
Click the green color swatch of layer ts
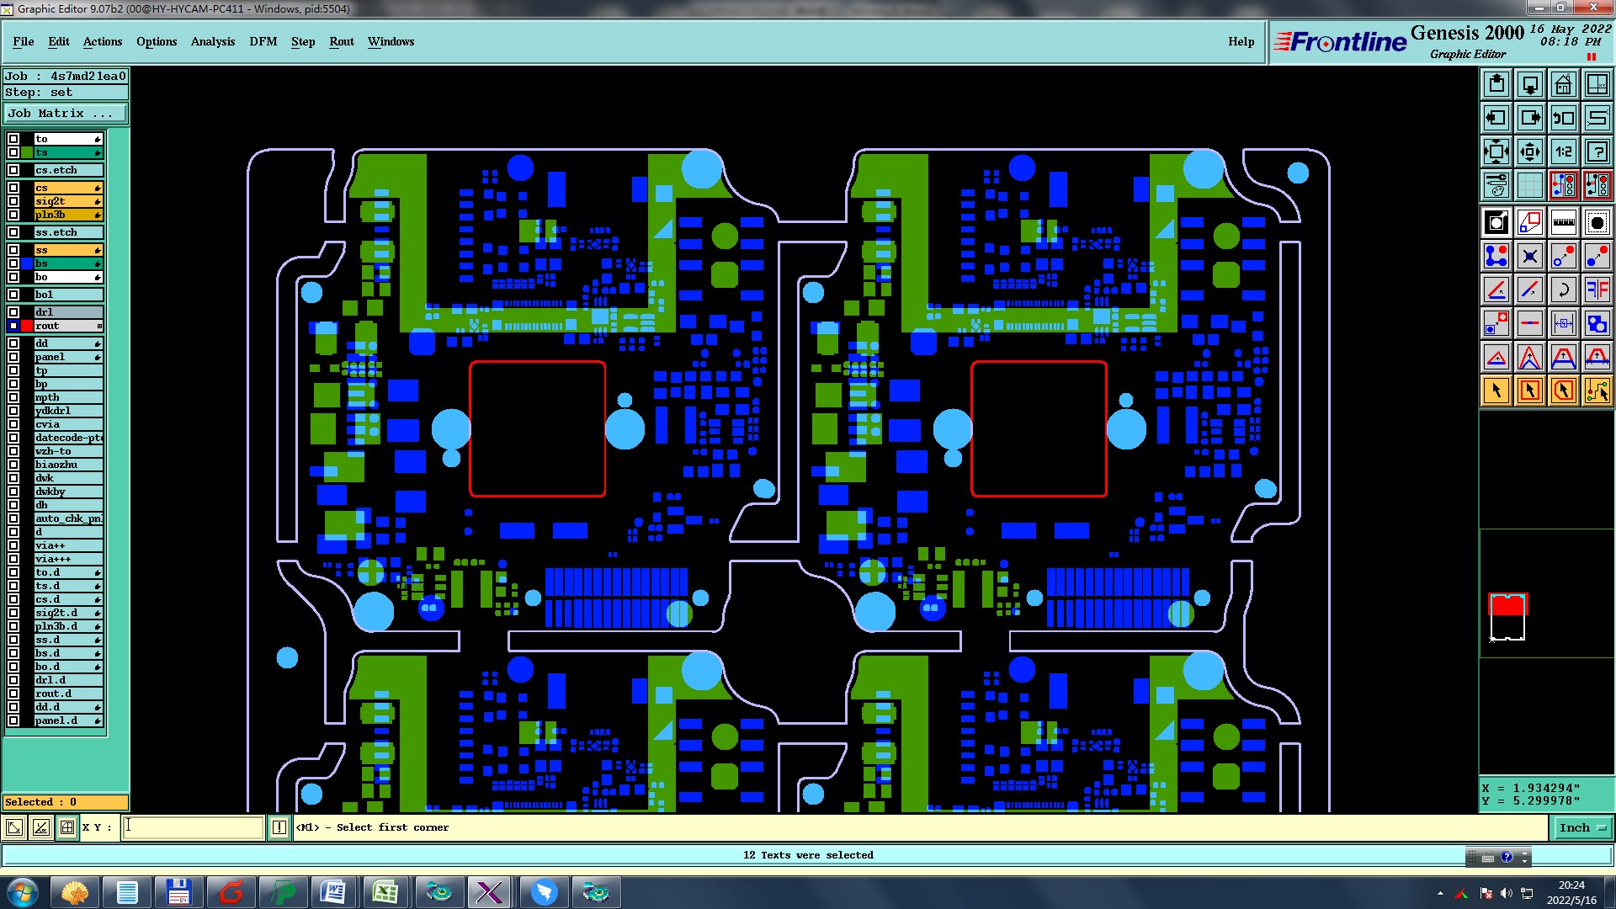tap(27, 152)
